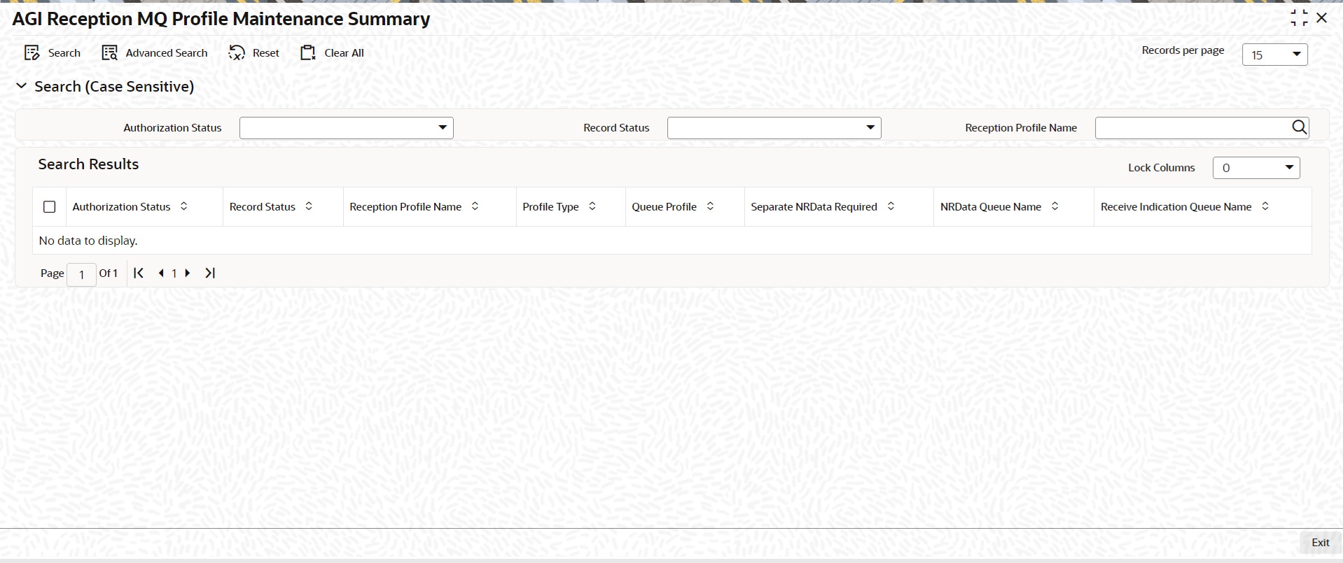Screen dimensions: 1343x563
Task: Click the Exit button
Action: [1320, 543]
